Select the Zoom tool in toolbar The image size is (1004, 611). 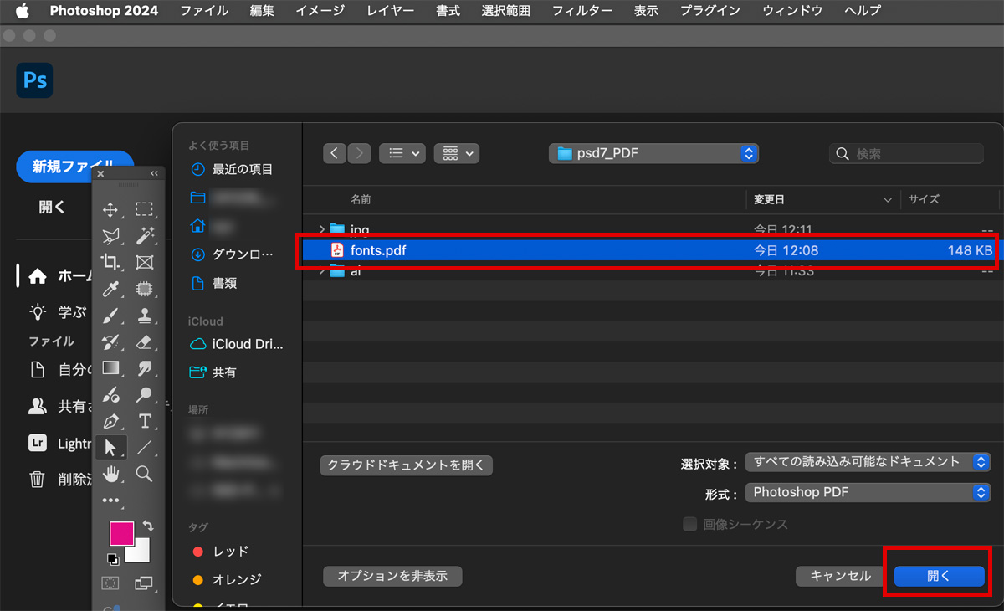click(144, 474)
